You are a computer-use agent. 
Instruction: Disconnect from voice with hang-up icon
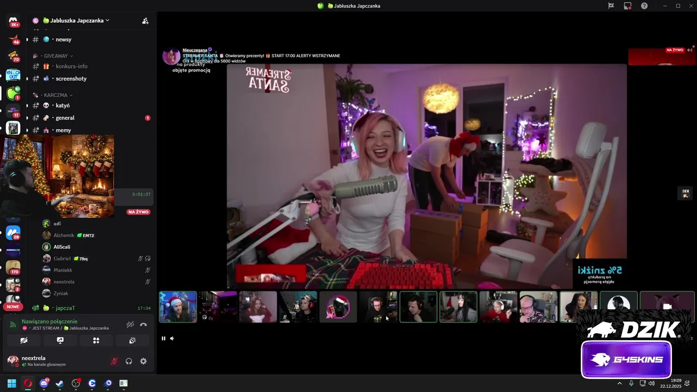(x=143, y=324)
